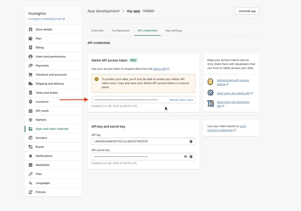Click the warning icon in token notice

(x=97, y=79)
